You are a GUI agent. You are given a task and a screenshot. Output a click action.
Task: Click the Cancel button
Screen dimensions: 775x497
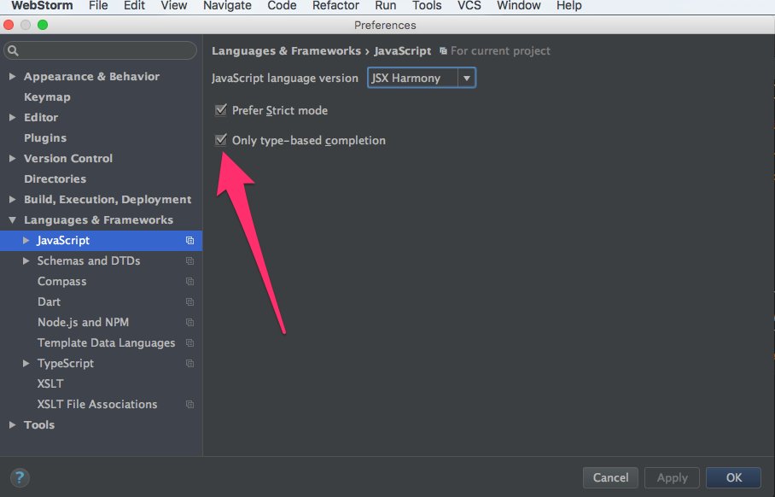click(x=610, y=477)
